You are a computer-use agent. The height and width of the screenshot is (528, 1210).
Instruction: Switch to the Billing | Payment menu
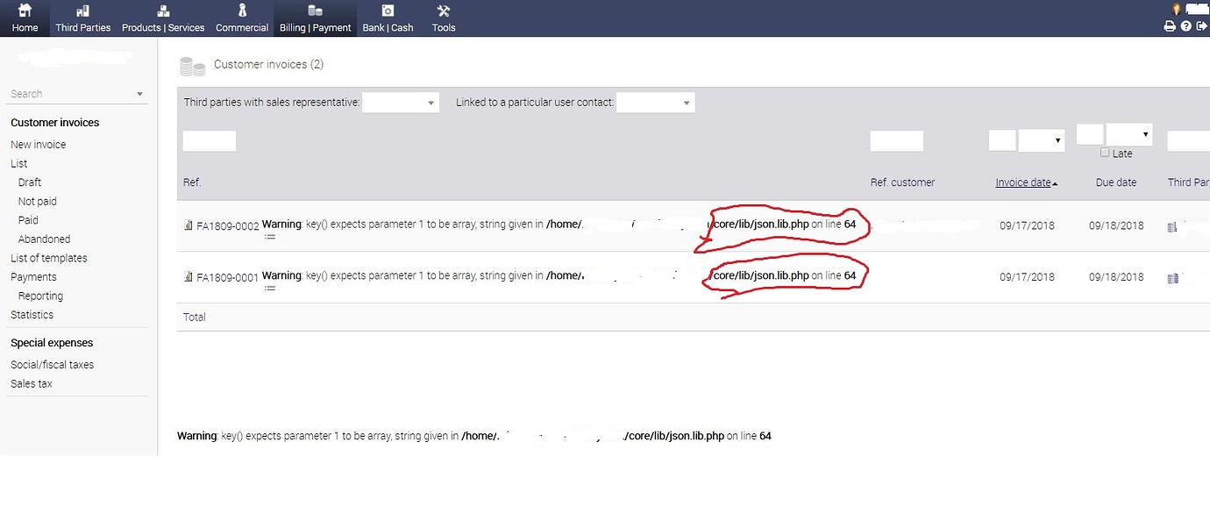(x=315, y=18)
